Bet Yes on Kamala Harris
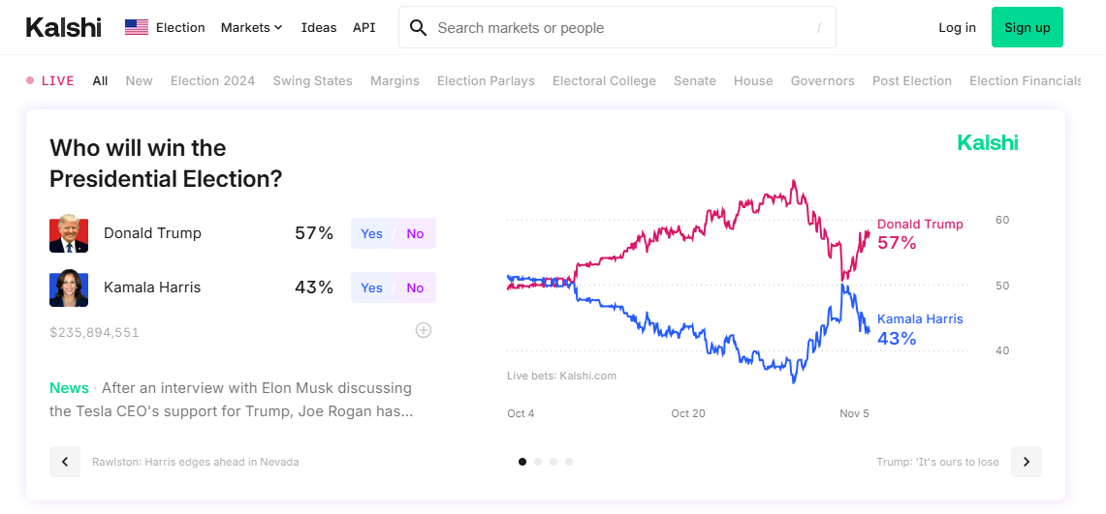1106x514 pixels. click(371, 288)
